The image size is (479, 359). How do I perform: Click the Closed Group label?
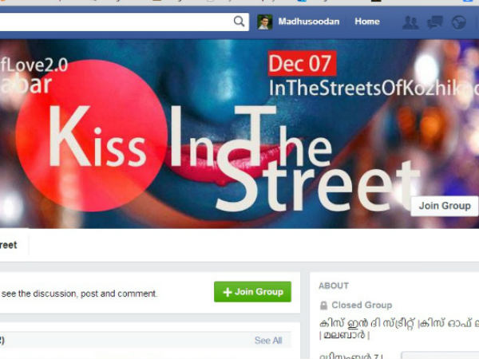pos(362,305)
